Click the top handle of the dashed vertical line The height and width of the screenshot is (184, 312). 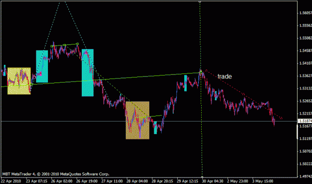(x=200, y=1)
